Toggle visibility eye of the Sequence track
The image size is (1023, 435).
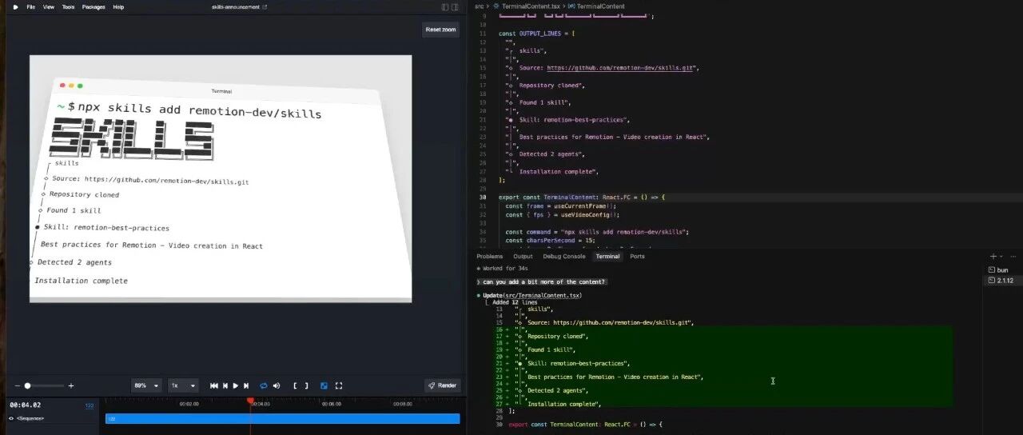[x=11, y=418]
